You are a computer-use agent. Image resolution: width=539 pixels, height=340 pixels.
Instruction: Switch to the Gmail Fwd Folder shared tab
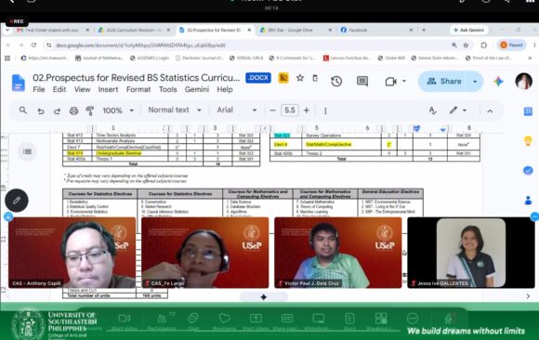pos(52,31)
